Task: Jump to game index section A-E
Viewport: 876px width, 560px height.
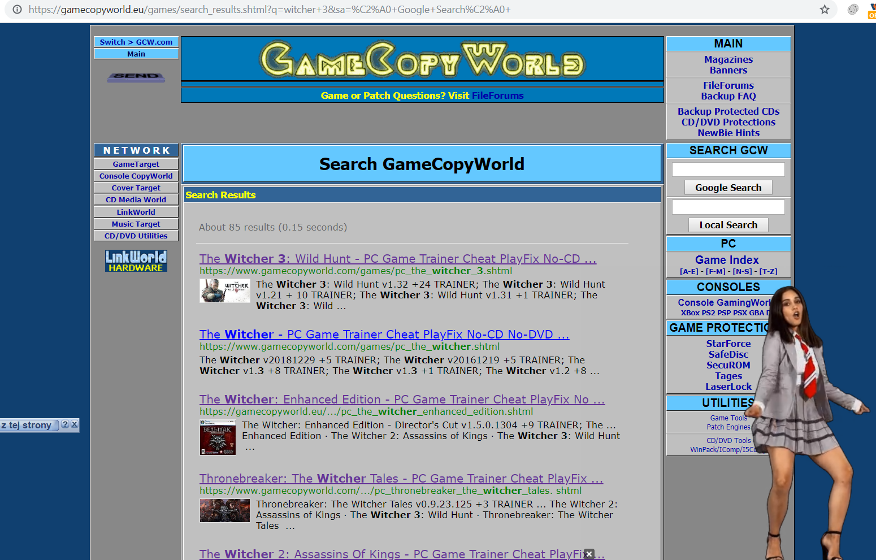Action: tap(689, 272)
